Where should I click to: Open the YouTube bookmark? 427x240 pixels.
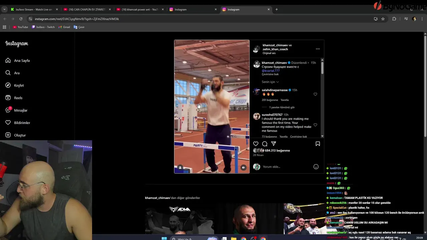pyautogui.click(x=20, y=27)
